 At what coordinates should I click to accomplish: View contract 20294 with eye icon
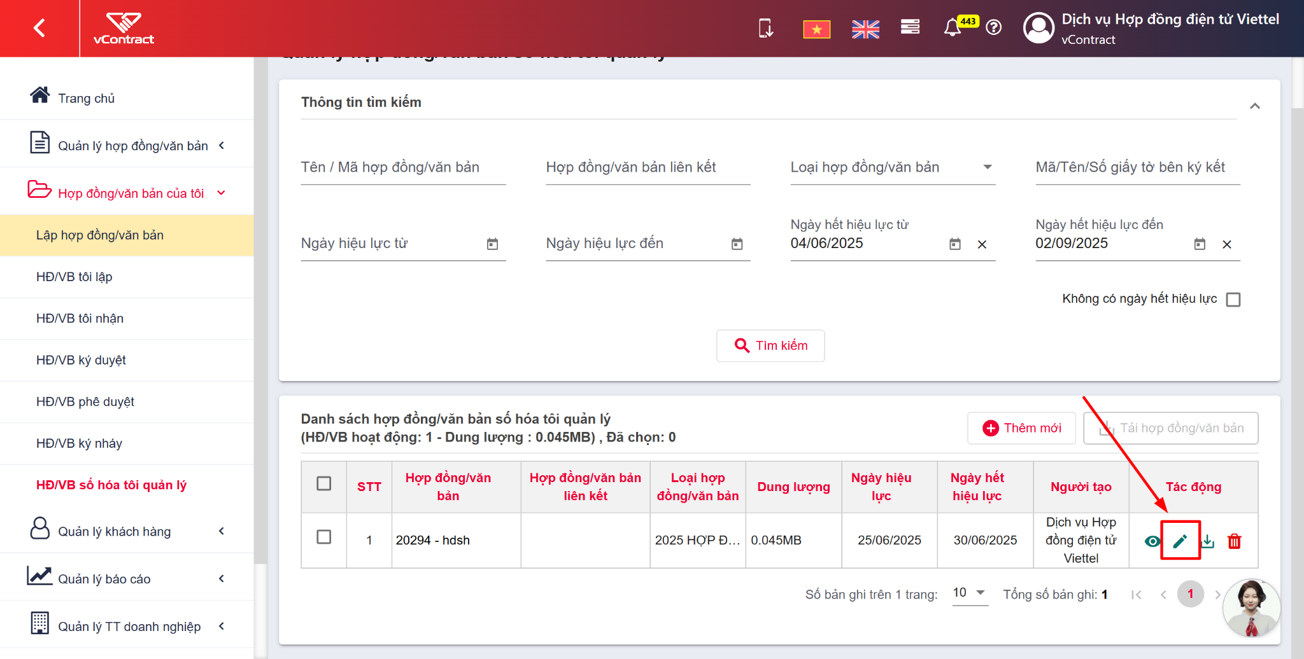click(1152, 541)
